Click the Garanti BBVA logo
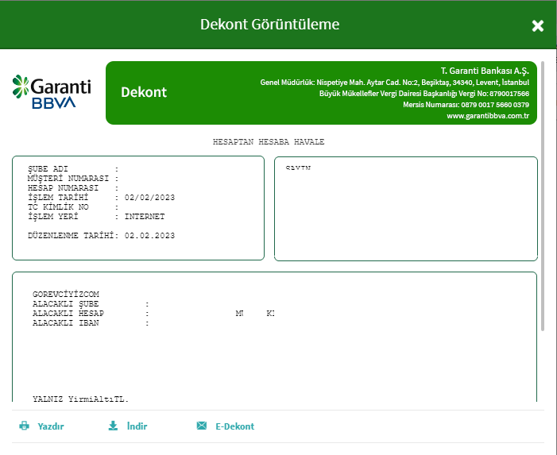Viewport: 557px width, 455px height. pos(52,91)
